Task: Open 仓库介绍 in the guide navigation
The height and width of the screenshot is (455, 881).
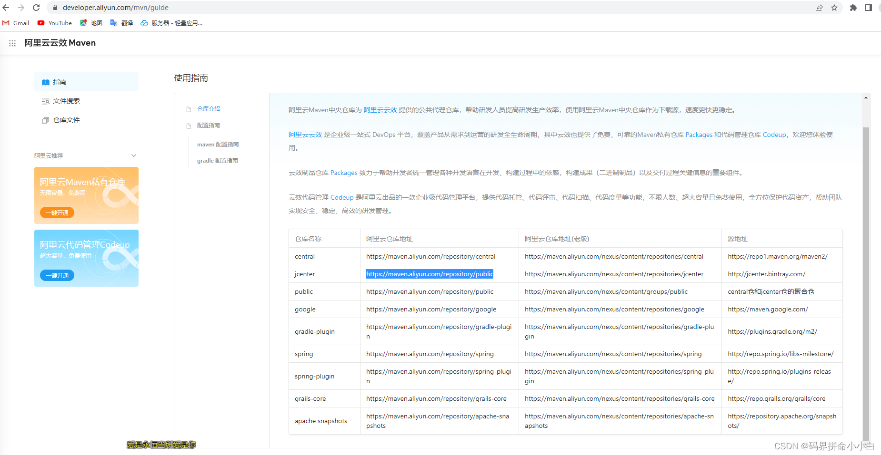Action: 209,108
